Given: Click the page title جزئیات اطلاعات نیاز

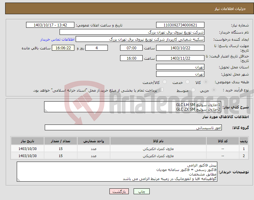Looking at the screenshot, I should pos(230,9).
